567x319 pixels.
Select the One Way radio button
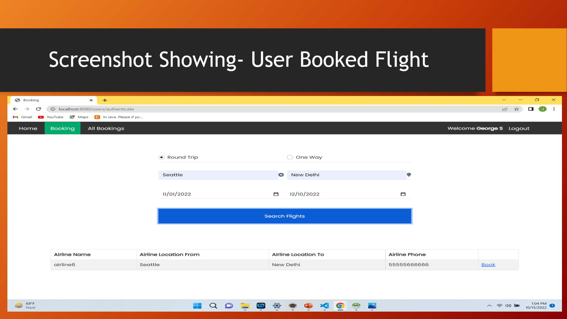[290, 157]
